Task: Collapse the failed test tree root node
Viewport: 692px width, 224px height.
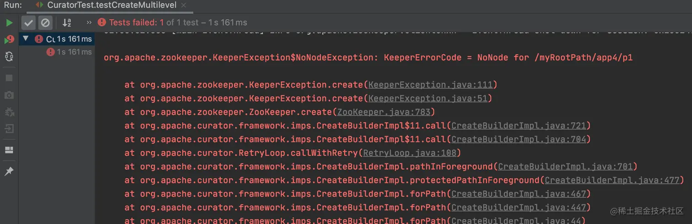Action: coord(26,39)
